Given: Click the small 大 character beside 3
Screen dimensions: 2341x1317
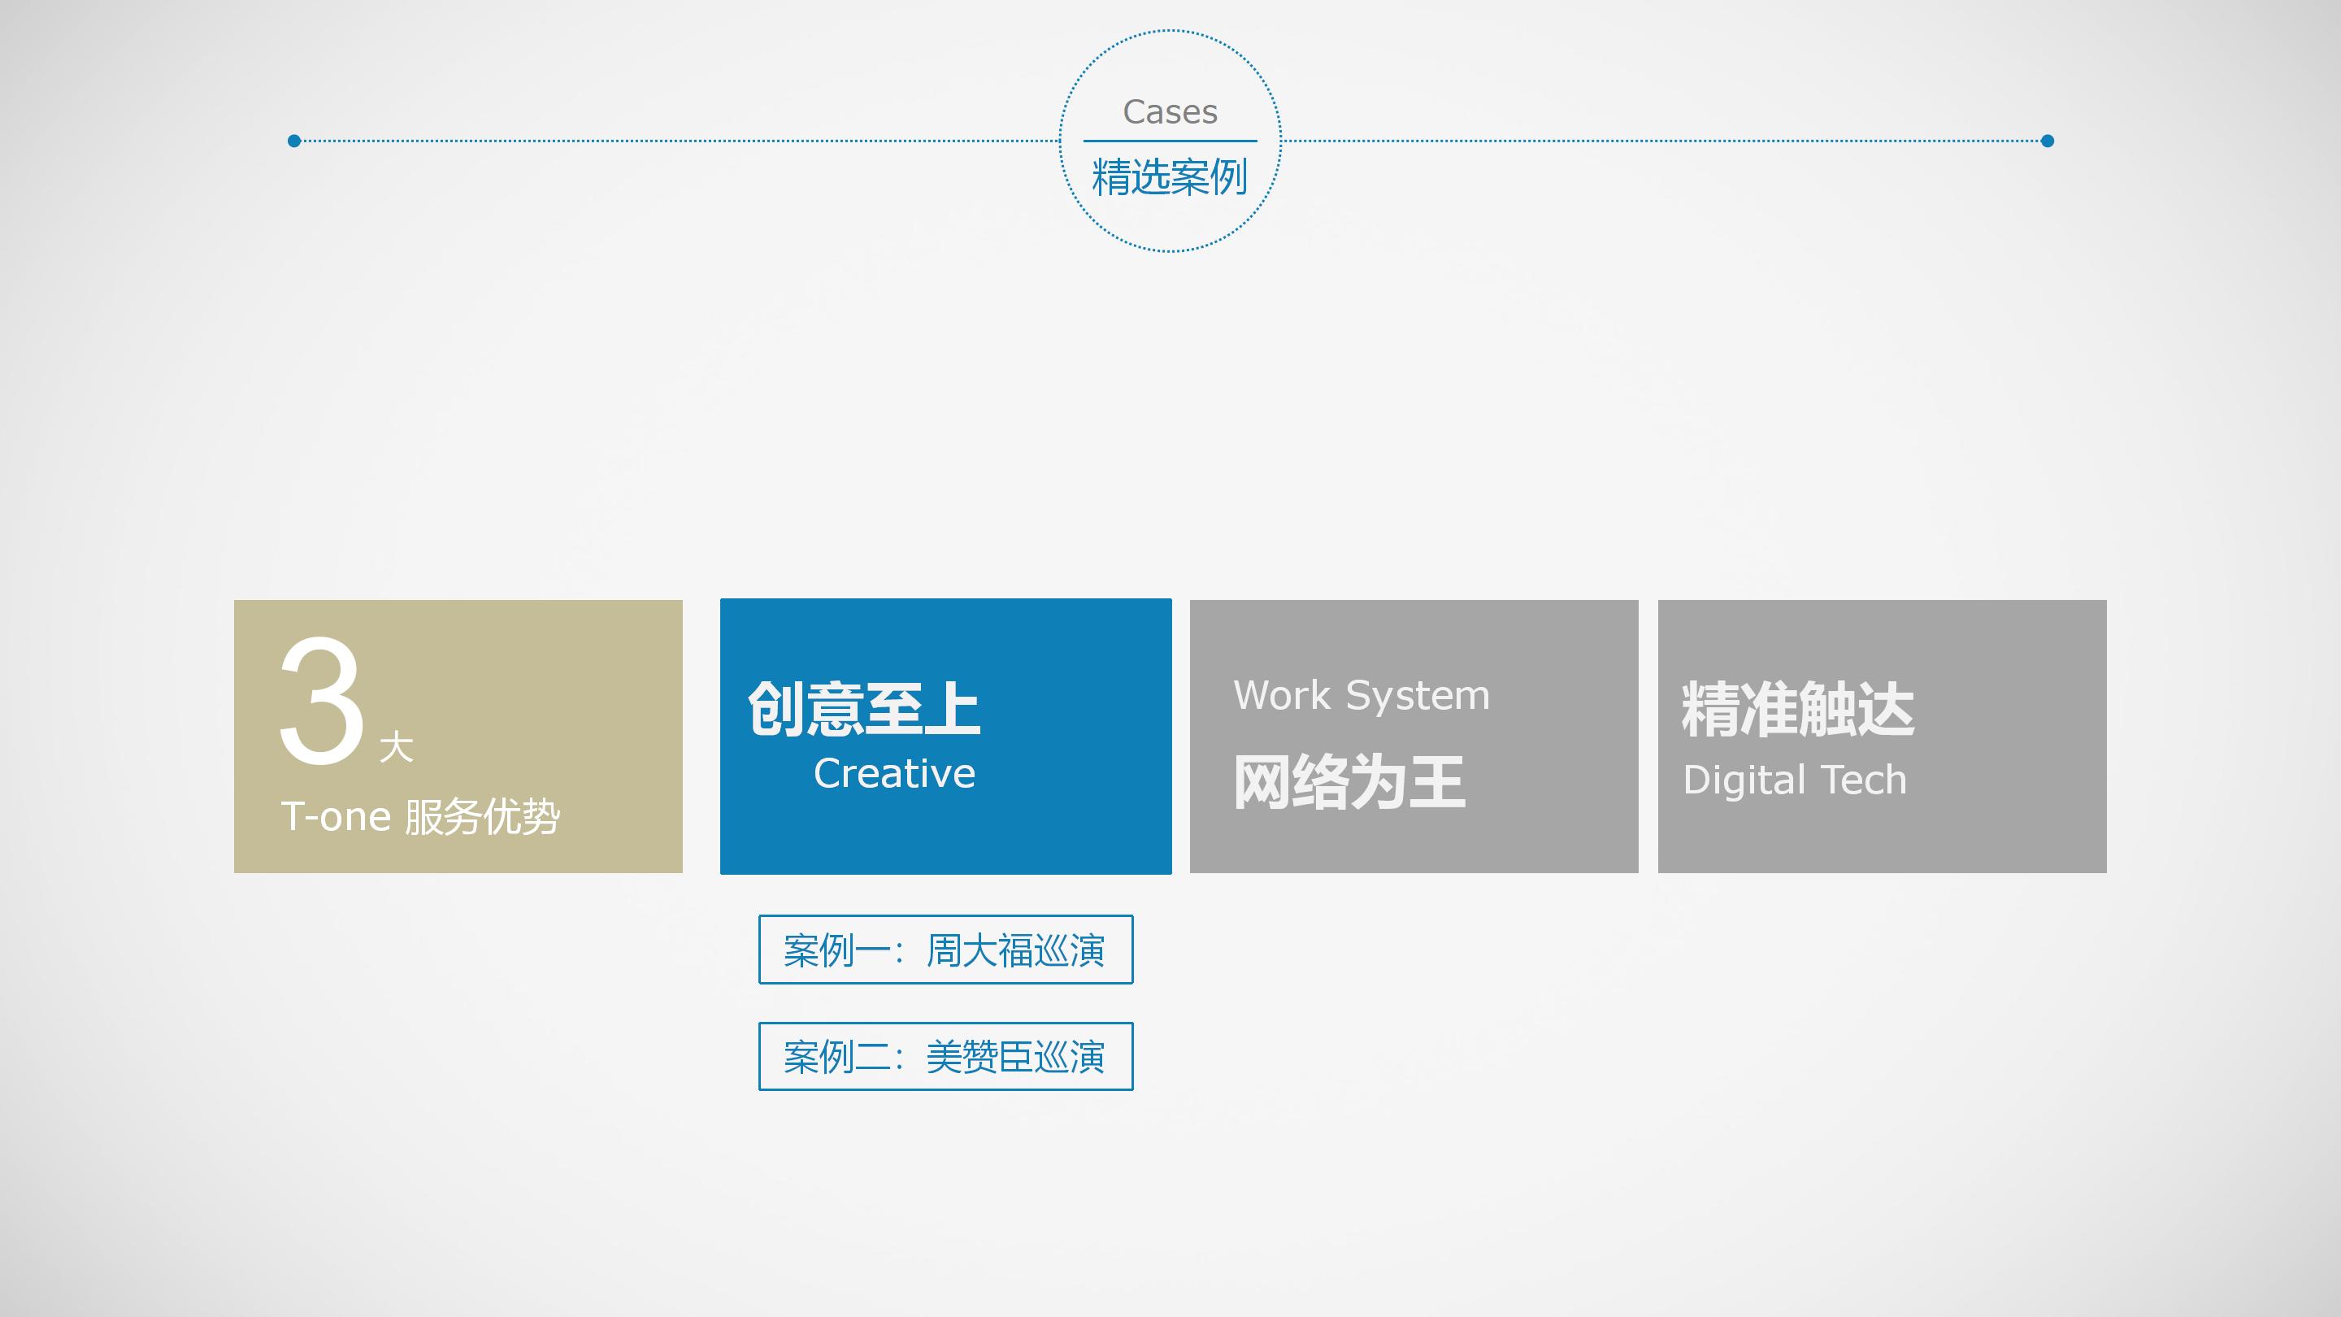Looking at the screenshot, I should (x=396, y=748).
